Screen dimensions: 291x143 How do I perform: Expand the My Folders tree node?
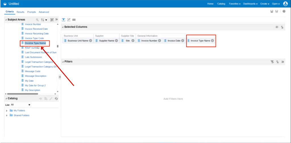[7, 111]
